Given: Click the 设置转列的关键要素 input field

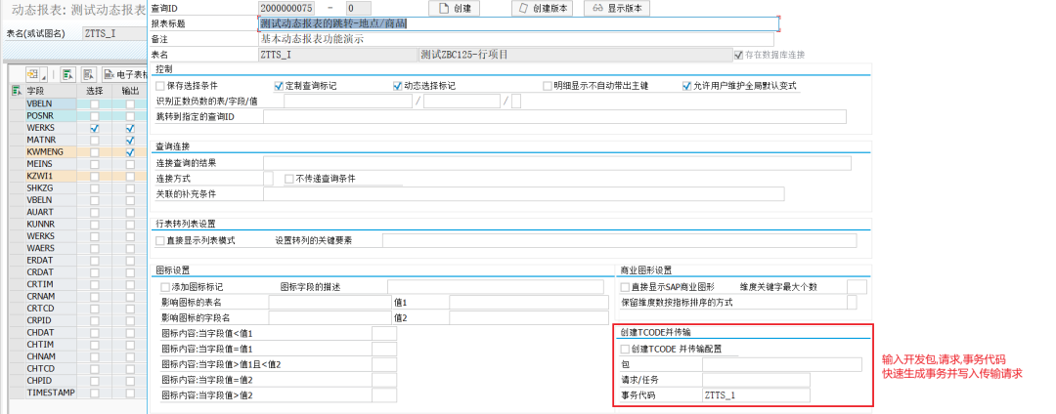Looking at the screenshot, I should point(619,240).
